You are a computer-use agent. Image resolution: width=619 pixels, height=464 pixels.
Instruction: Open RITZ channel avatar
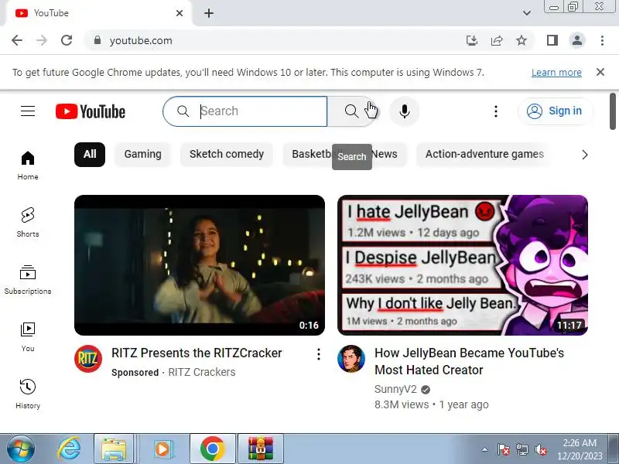88,359
